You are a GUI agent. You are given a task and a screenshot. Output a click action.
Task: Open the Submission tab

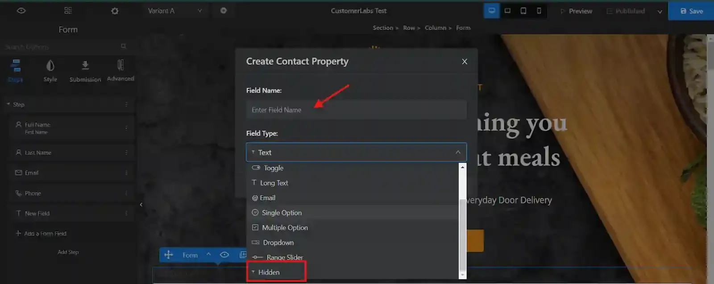(85, 70)
